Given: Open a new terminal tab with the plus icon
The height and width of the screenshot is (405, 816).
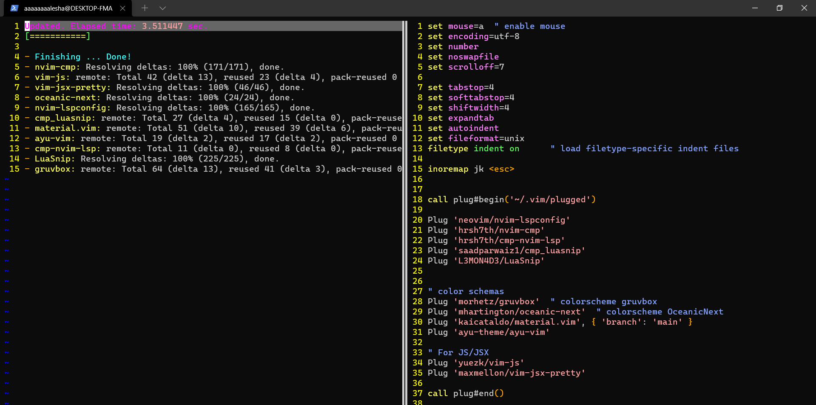Looking at the screenshot, I should 145,8.
